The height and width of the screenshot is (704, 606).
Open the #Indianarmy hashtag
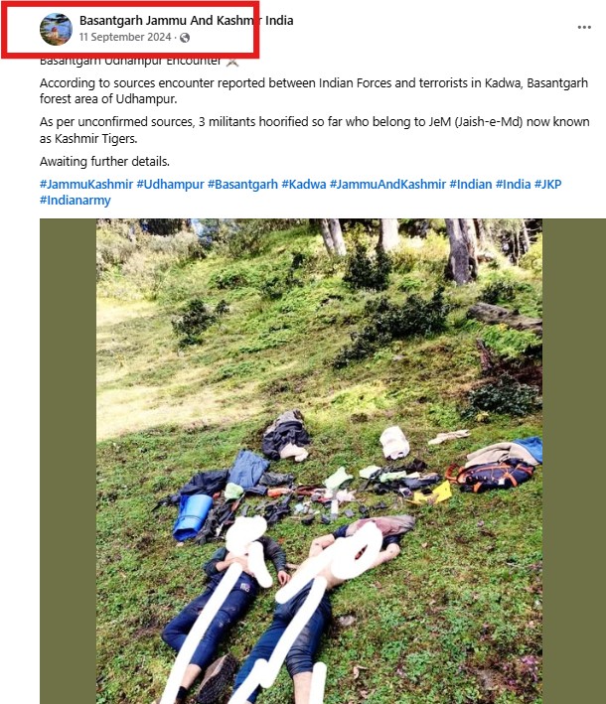(x=76, y=201)
